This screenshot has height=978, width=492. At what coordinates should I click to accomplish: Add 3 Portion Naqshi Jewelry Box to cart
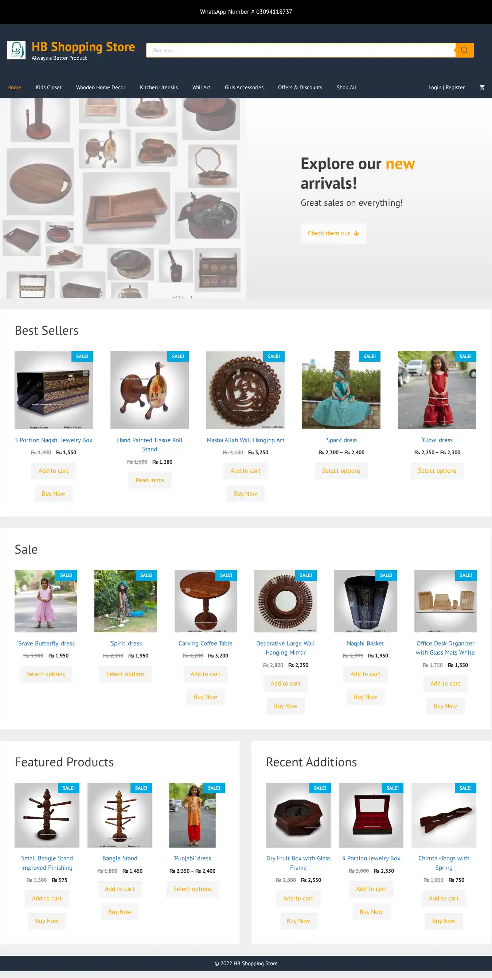click(x=54, y=471)
